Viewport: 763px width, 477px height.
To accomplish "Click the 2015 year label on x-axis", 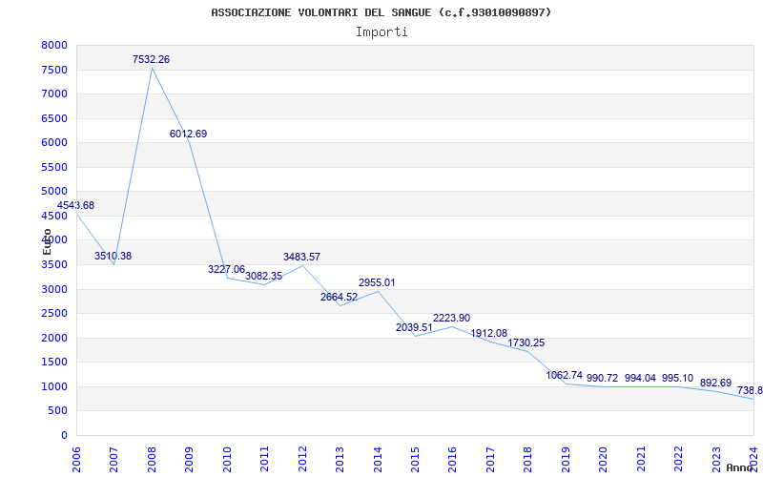I will [x=415, y=460].
